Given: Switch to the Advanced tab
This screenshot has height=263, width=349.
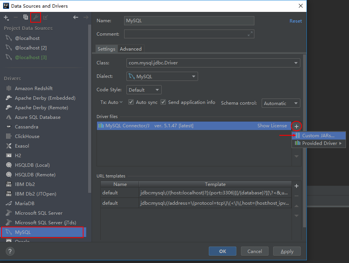Looking at the screenshot, I should [x=131, y=49].
